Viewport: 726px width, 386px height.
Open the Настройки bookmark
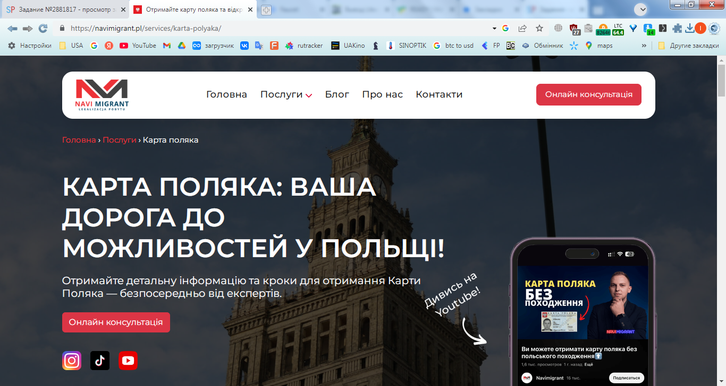pos(30,46)
